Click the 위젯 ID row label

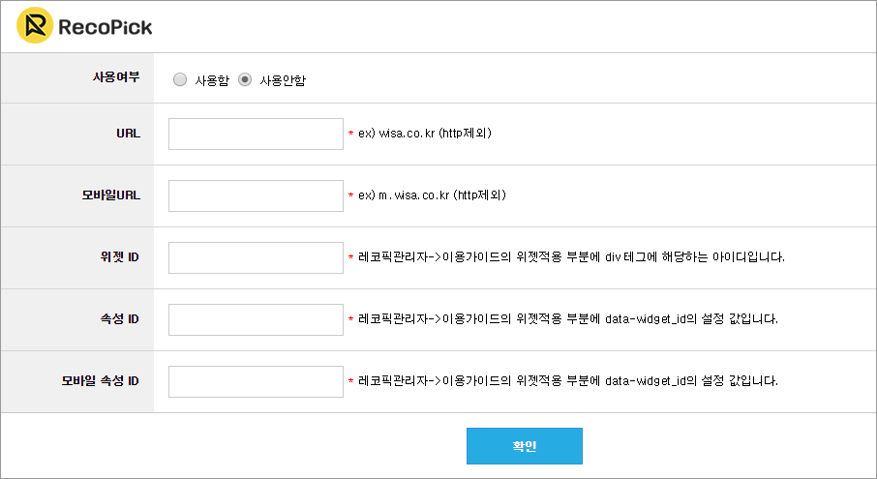tap(120, 257)
